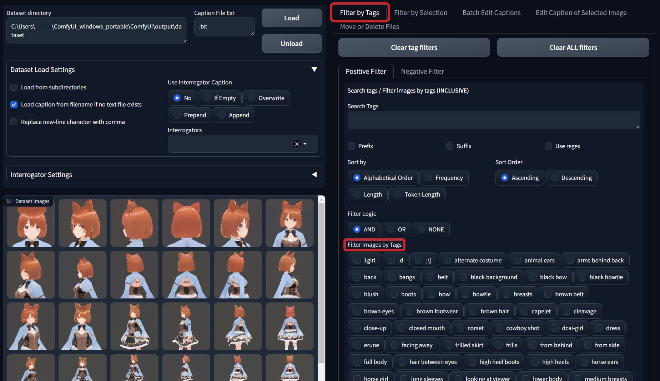Enable Load from subdirectories checkbox
The height and width of the screenshot is (381, 660).
tap(14, 87)
